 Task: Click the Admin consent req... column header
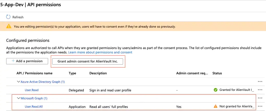pos(192,73)
